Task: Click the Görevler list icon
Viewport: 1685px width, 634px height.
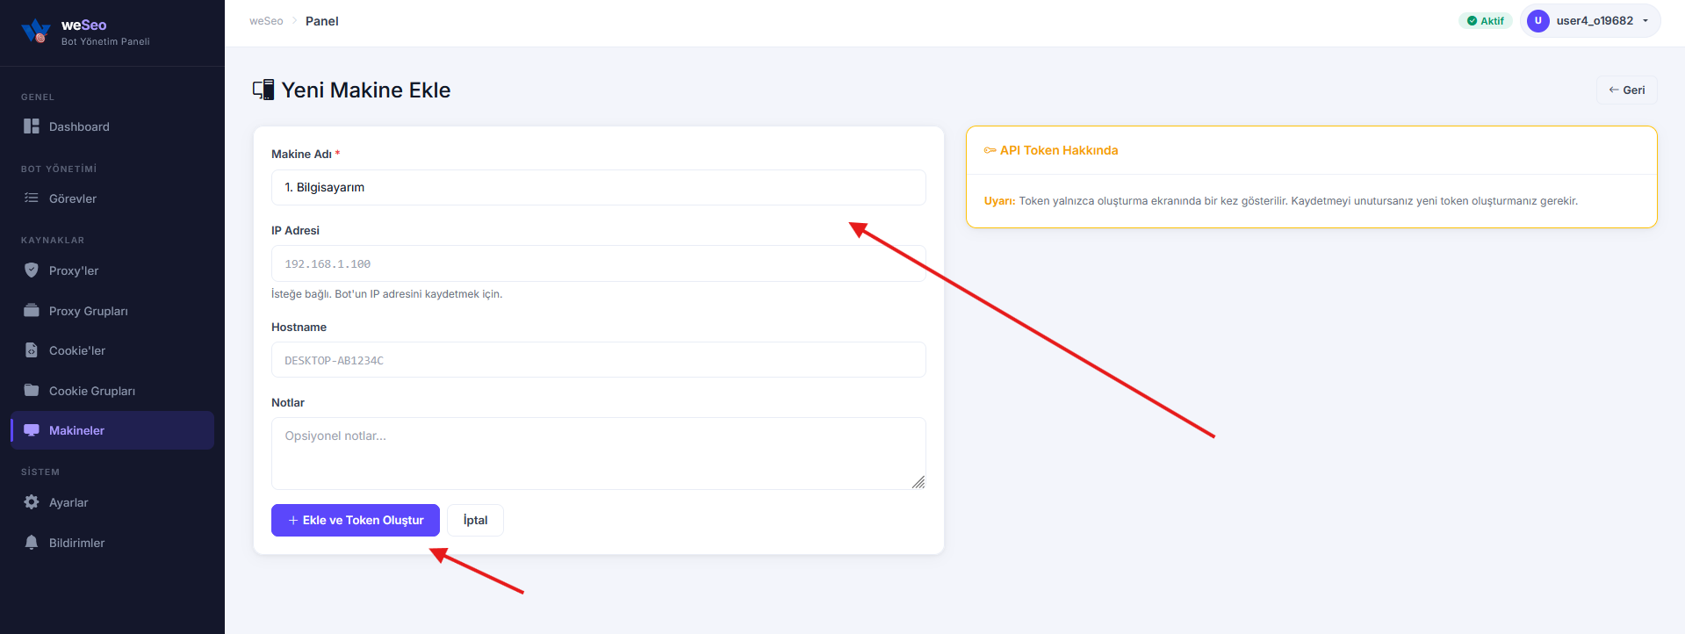Action: coord(32,198)
